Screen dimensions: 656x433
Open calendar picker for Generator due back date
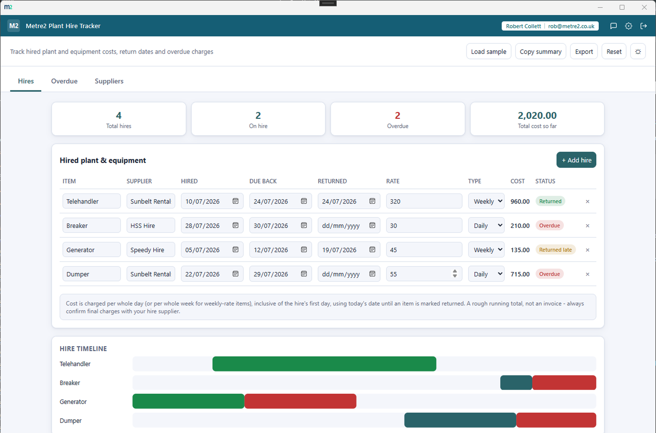304,250
